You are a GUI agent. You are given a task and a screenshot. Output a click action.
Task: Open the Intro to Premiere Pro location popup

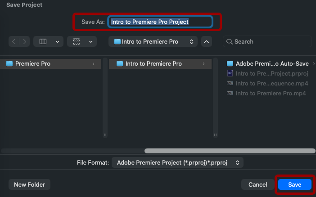[153, 41]
